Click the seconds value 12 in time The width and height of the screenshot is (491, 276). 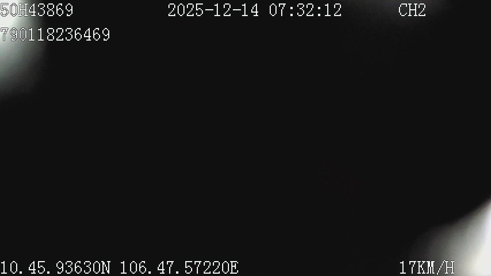(x=333, y=10)
